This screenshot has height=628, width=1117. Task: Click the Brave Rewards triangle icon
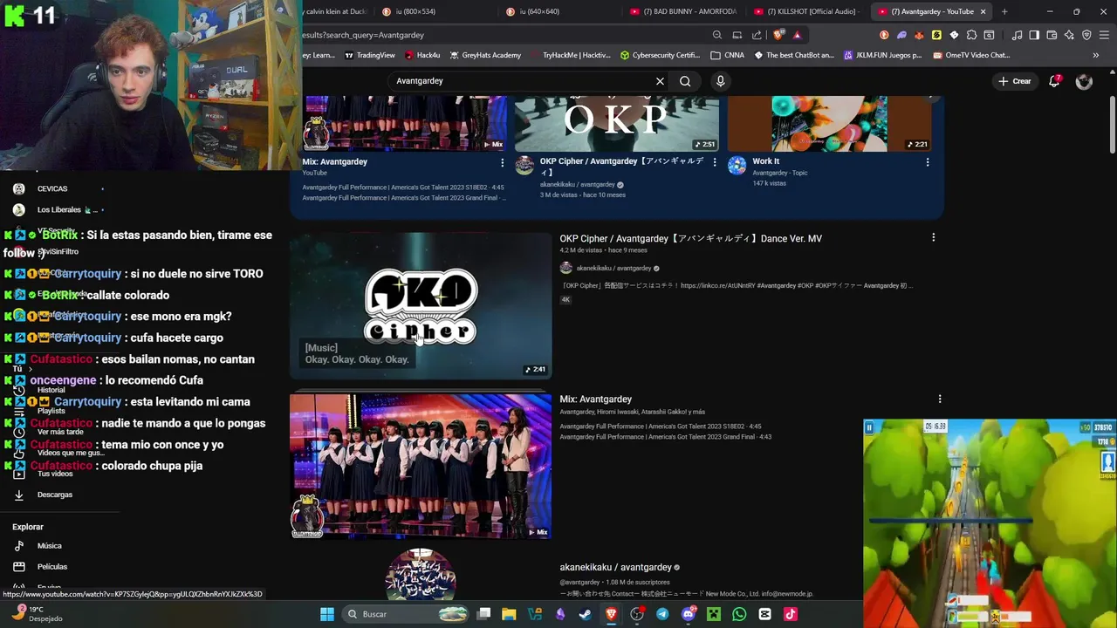[x=797, y=35]
